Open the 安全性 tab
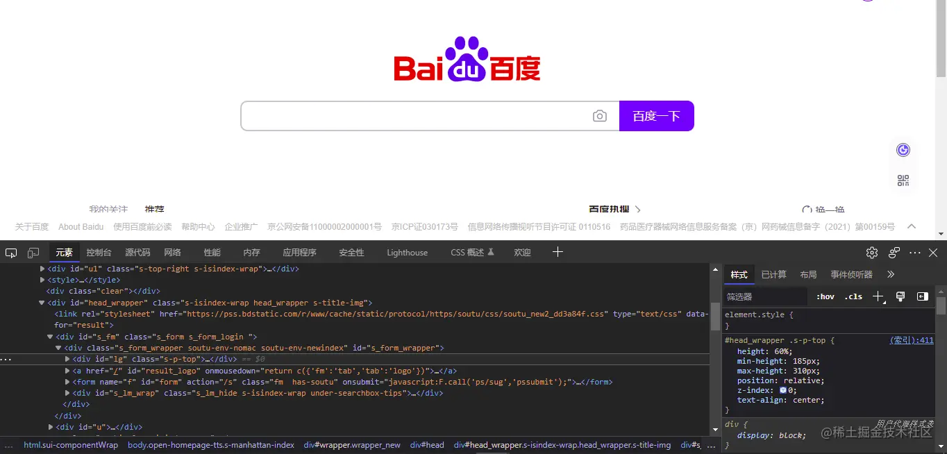Image resolution: width=947 pixels, height=454 pixels. [x=351, y=253]
